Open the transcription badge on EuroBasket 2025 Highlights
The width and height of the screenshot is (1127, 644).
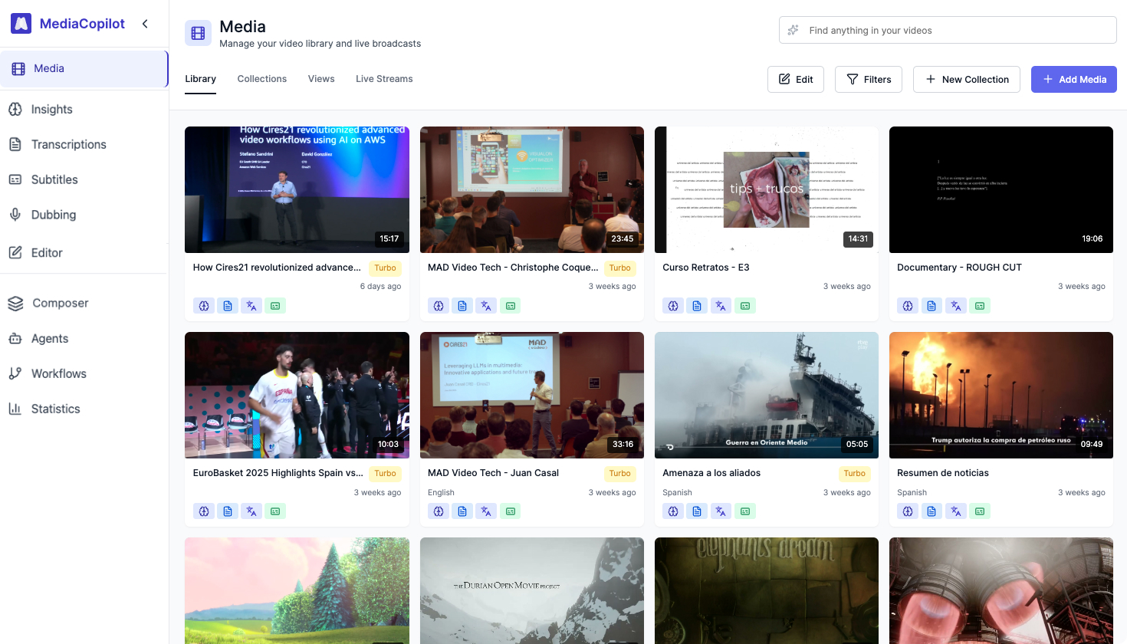228,511
